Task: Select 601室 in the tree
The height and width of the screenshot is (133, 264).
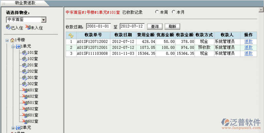Action: coord(33,115)
